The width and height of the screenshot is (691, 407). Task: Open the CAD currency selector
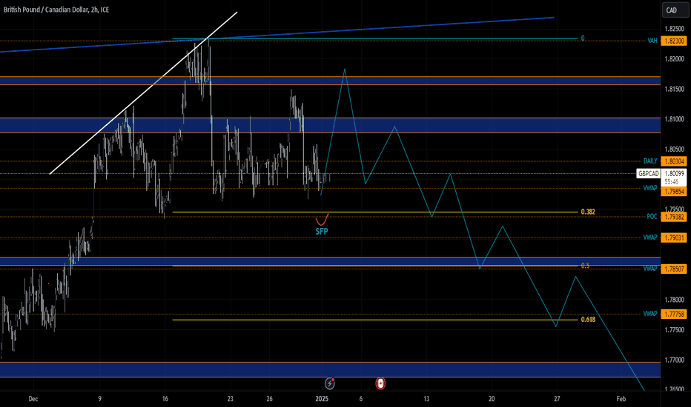tap(675, 10)
